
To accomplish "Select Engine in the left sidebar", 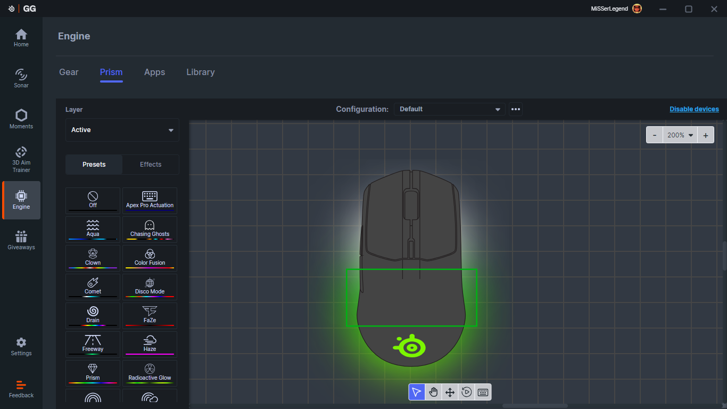I will click(x=21, y=200).
